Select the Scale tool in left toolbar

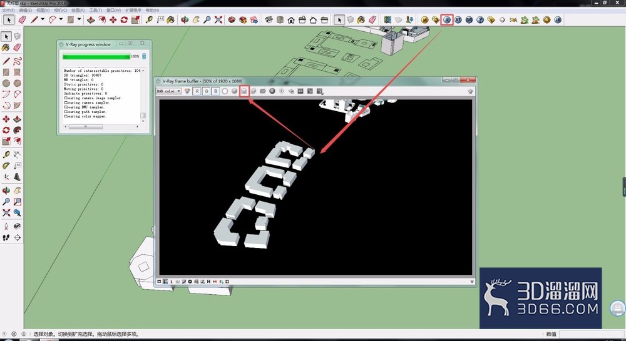pos(6,141)
